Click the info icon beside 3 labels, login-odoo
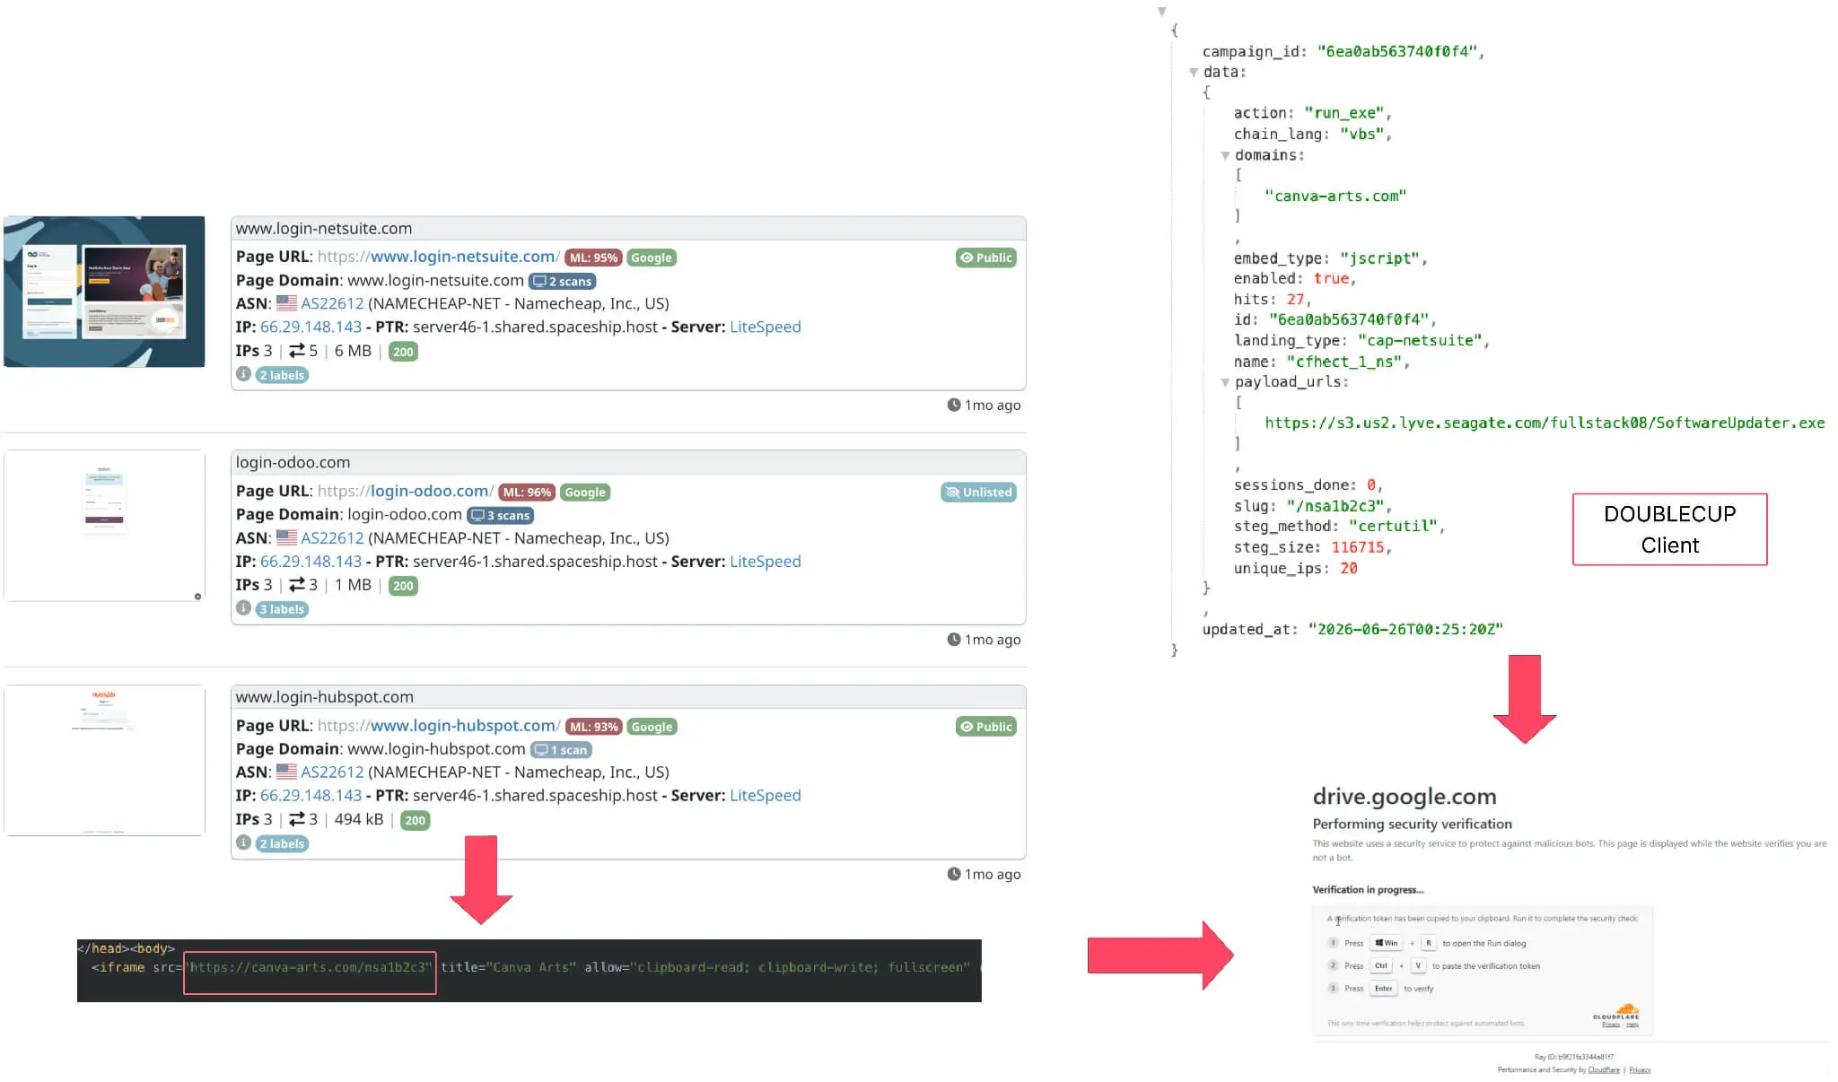 [x=243, y=607]
